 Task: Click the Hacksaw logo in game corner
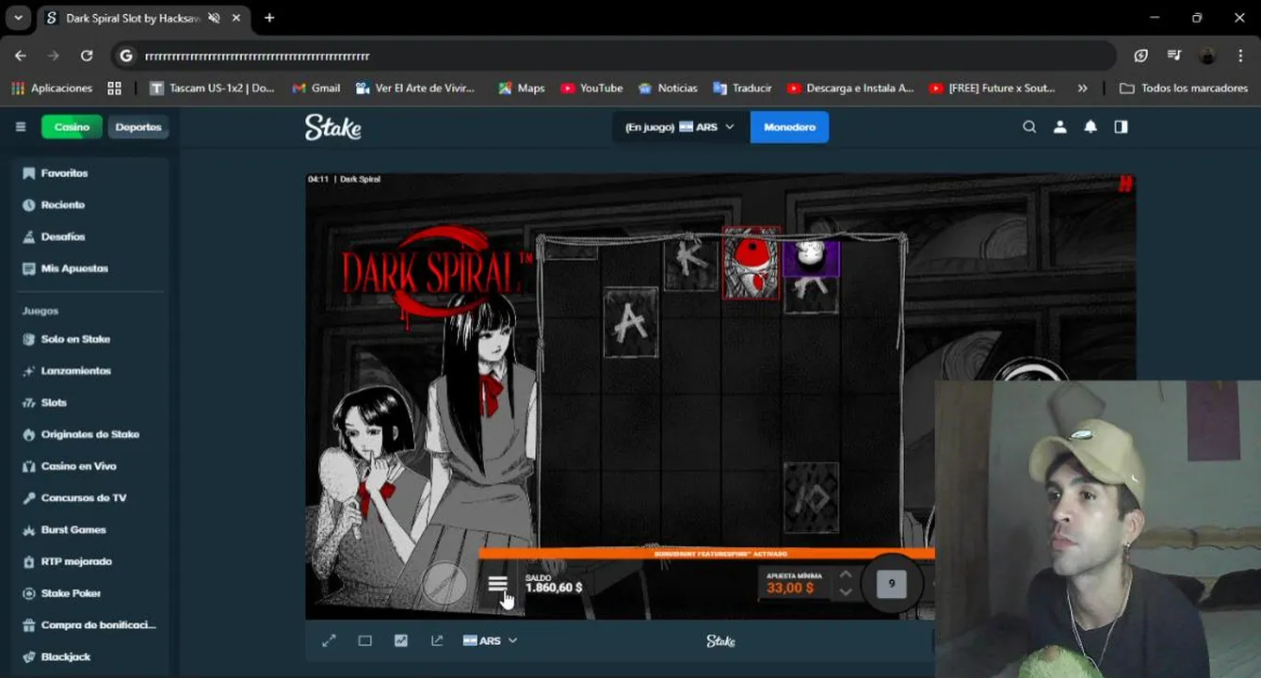point(1124,185)
